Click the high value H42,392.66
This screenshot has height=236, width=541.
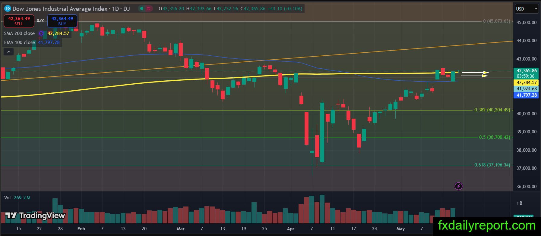pyautogui.click(x=199, y=9)
